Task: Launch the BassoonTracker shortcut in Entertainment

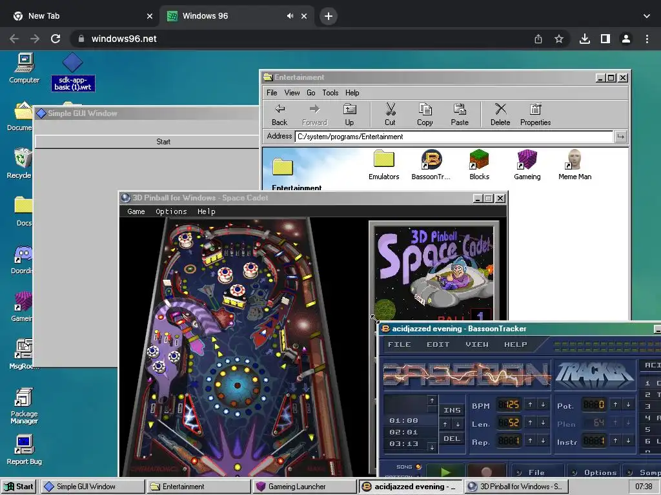Action: pos(431,165)
